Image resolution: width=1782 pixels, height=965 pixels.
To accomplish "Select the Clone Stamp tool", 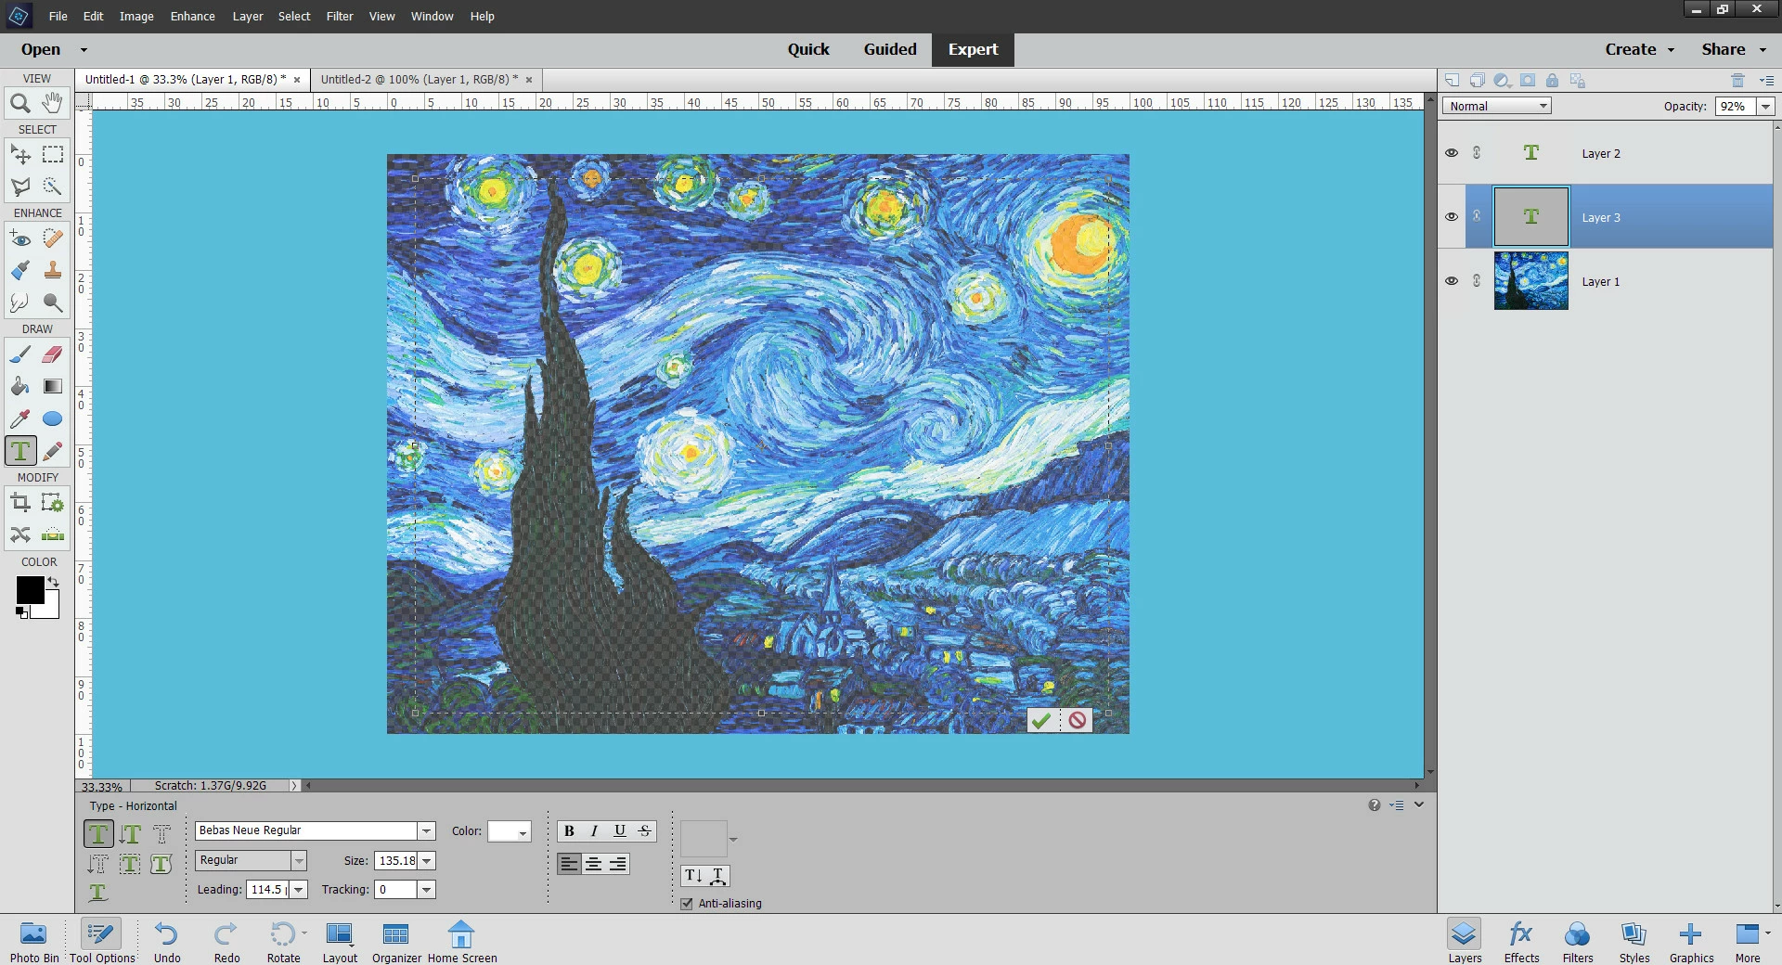I will click(x=53, y=270).
